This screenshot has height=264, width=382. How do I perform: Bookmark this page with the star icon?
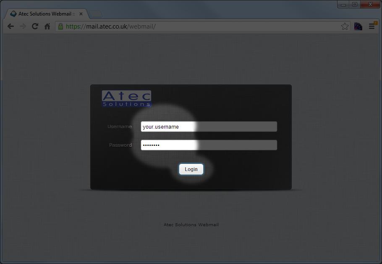(345, 26)
